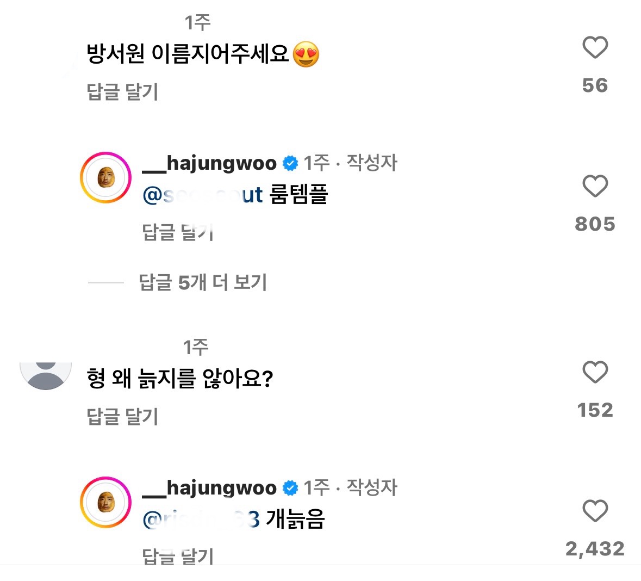Tap the heart on the '룸템플' reply
Viewport: 641px width, 581px height.
click(595, 187)
